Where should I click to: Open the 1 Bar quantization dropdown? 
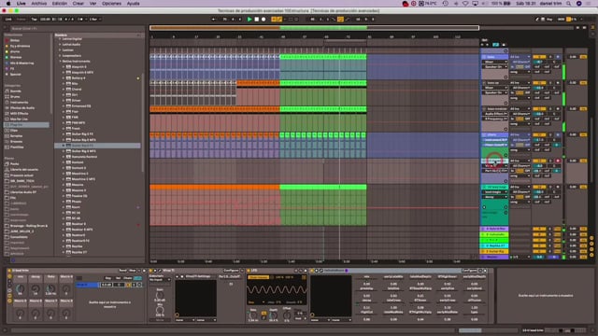94,19
